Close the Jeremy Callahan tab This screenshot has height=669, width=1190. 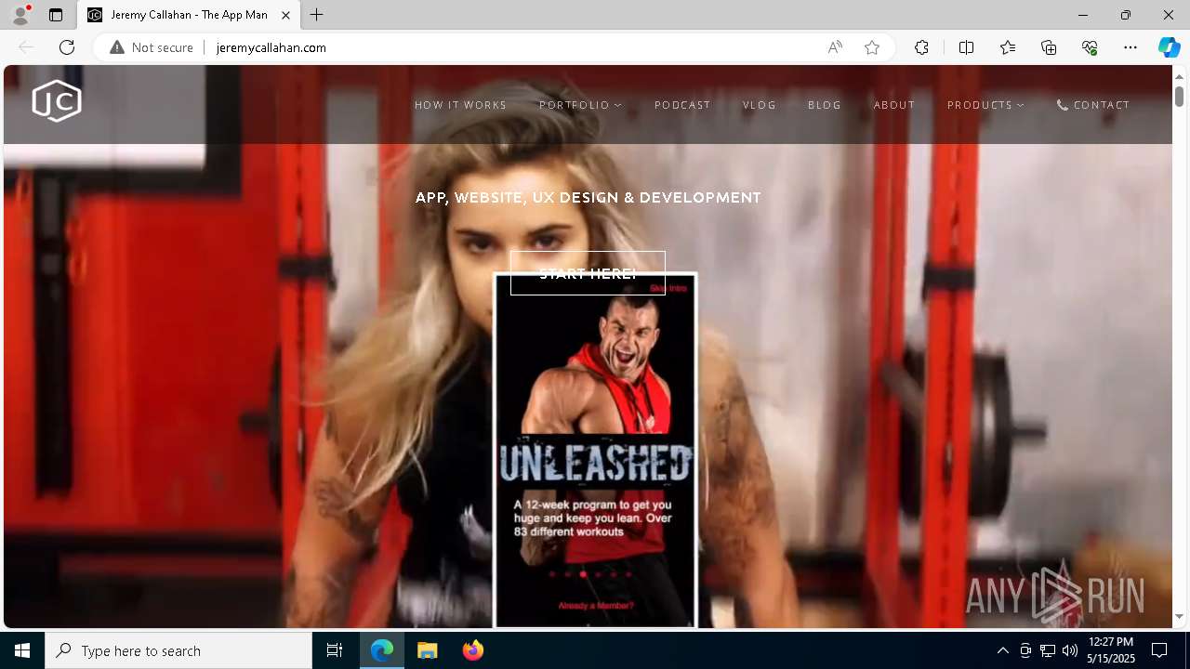[285, 15]
